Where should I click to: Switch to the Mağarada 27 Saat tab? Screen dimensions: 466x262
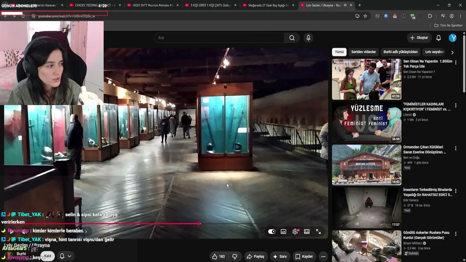click(x=268, y=5)
